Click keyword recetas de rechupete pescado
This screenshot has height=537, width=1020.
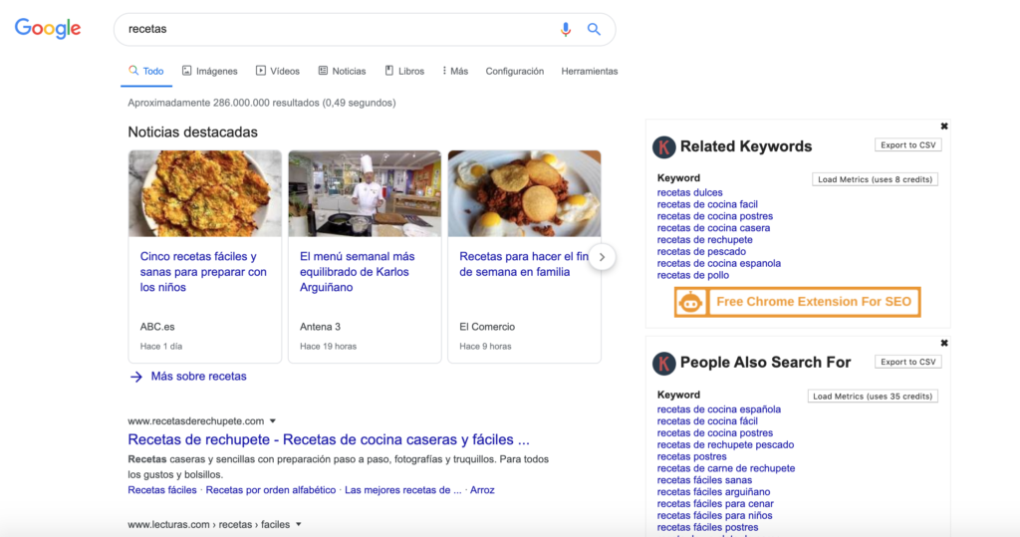point(725,444)
